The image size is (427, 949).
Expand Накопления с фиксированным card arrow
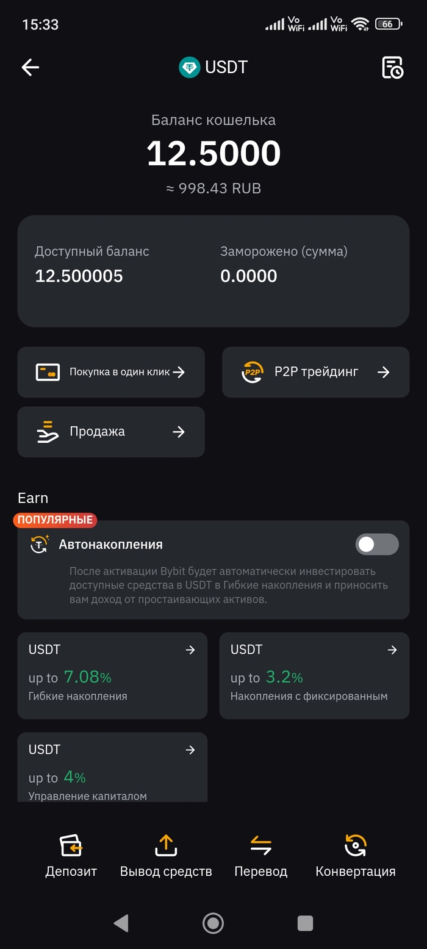coord(392,650)
